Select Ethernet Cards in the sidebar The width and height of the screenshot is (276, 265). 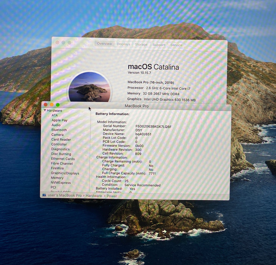click(x=63, y=159)
